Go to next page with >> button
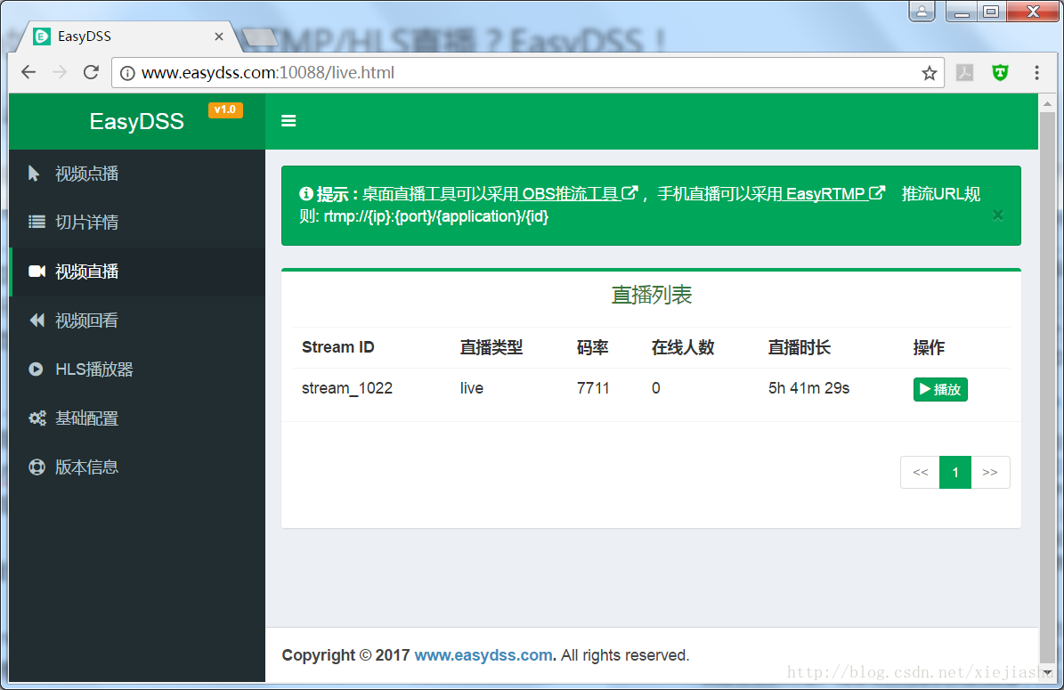The width and height of the screenshot is (1064, 690). point(990,472)
